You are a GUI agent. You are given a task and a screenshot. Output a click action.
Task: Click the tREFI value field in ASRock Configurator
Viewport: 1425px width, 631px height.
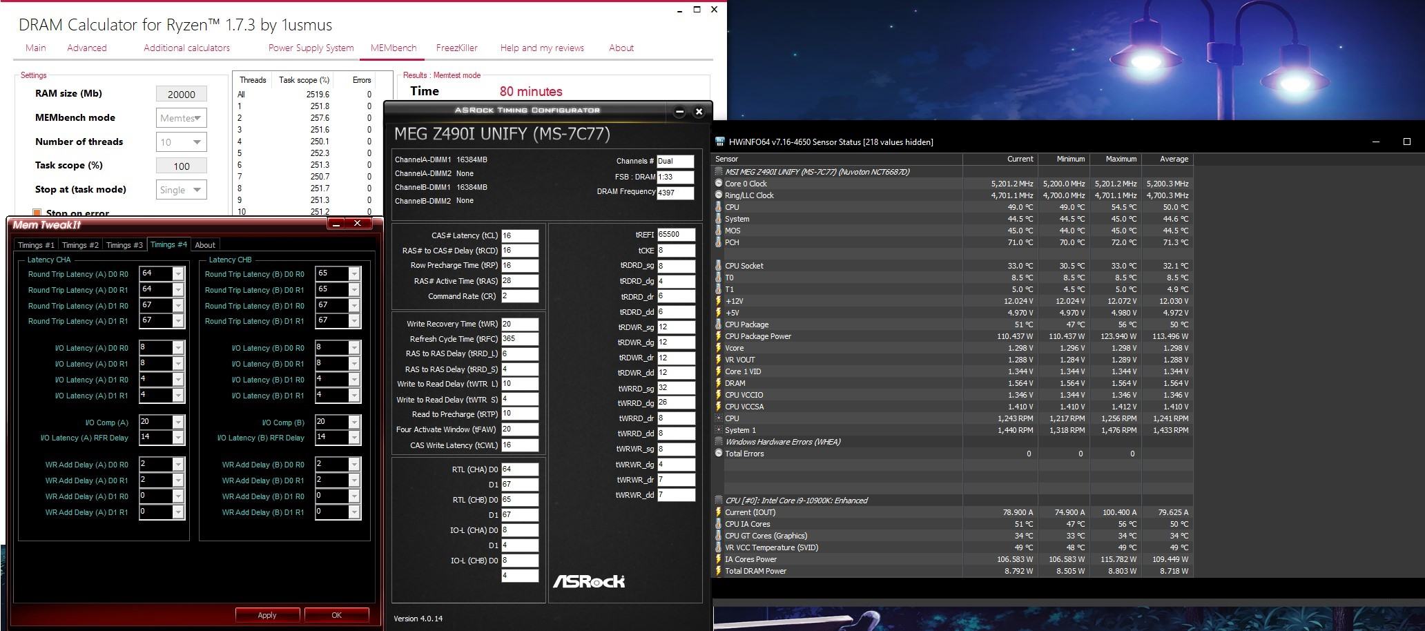pos(676,235)
